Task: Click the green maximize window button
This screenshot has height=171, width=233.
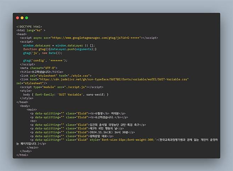Action: (x=27, y=18)
